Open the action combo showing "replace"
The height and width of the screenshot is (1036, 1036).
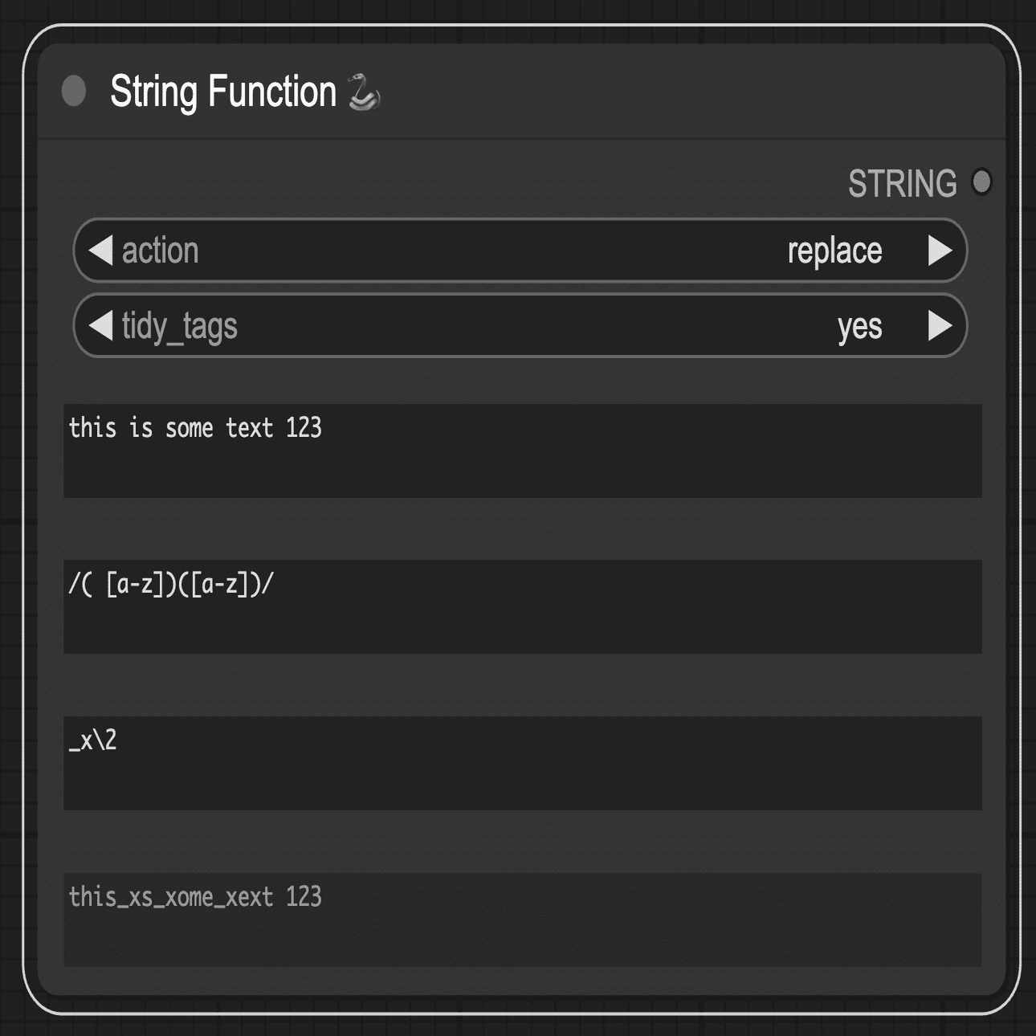(834, 251)
